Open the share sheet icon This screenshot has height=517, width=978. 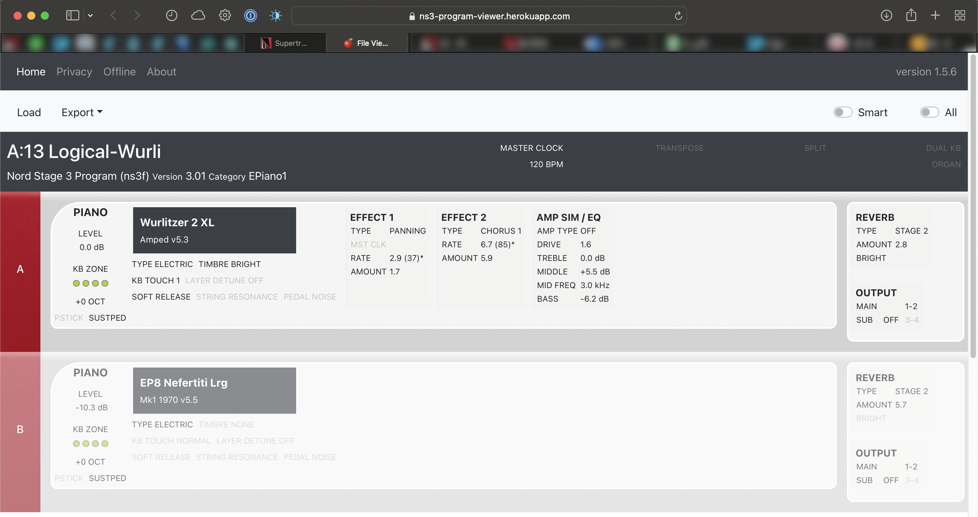point(911,15)
